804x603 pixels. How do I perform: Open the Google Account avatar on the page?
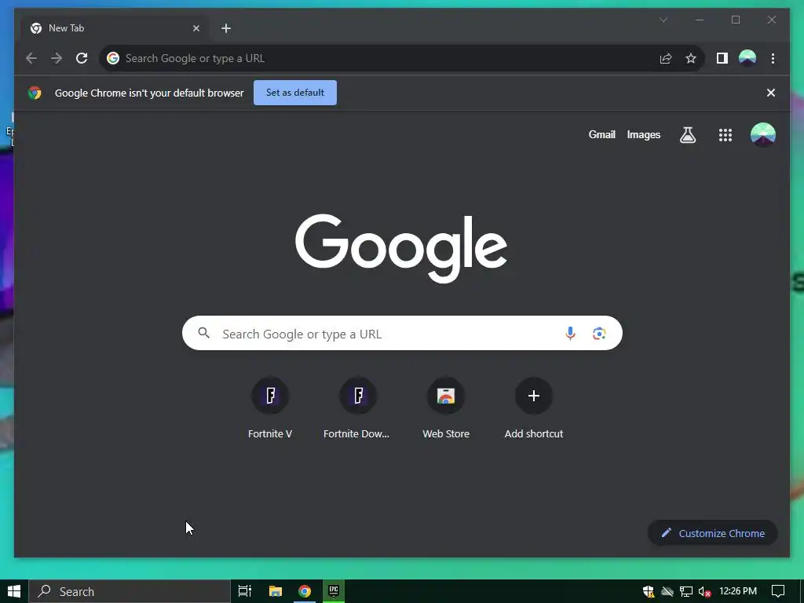pos(763,135)
